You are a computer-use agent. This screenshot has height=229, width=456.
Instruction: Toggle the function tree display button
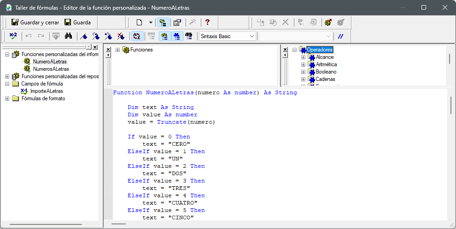[x=164, y=36]
